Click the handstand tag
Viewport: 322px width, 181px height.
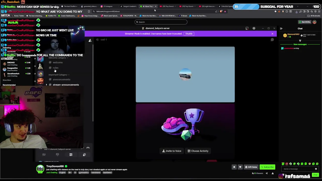tap(96, 173)
